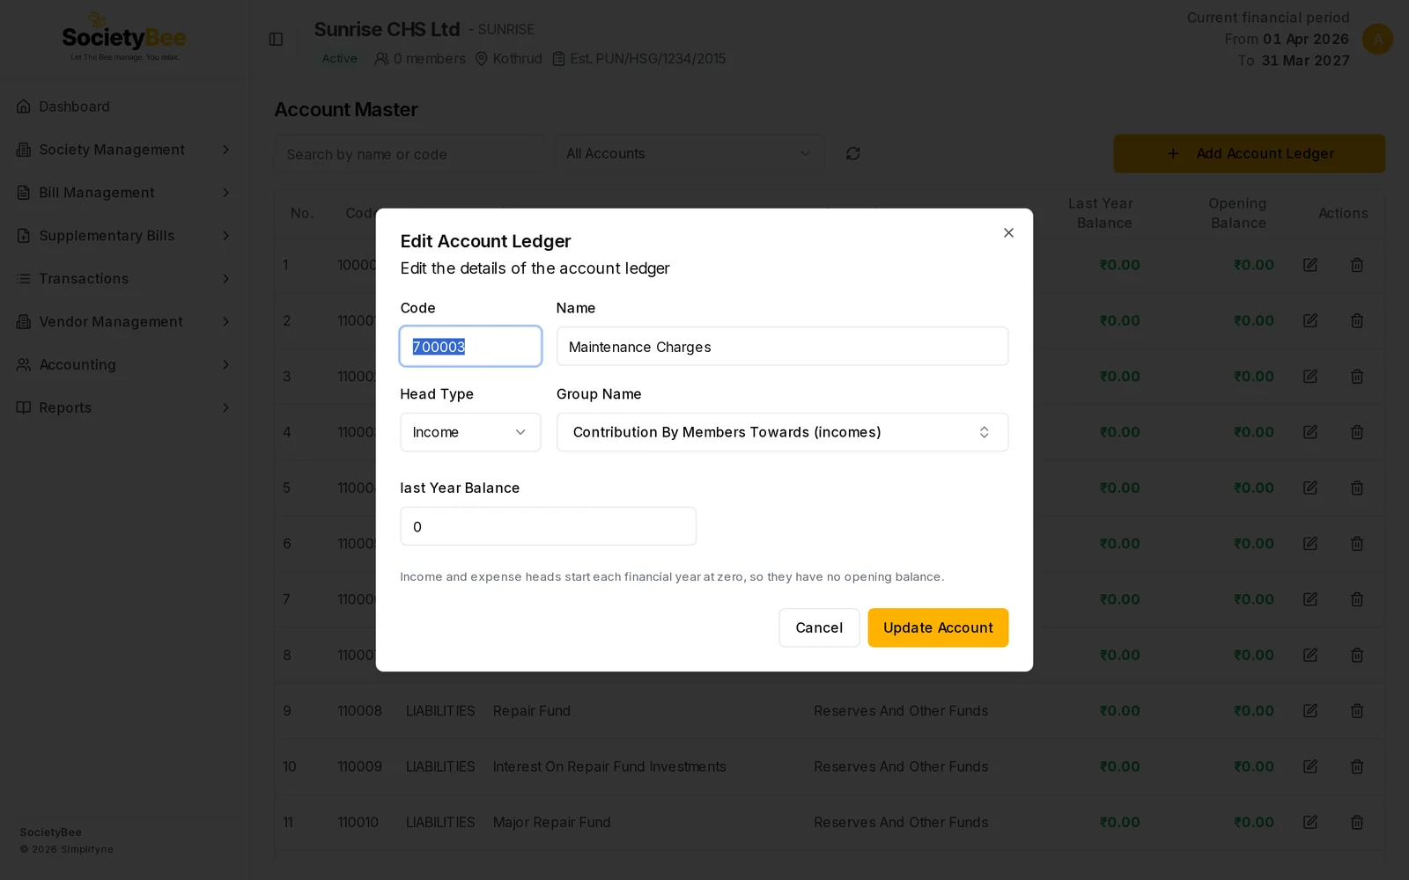
Task: Edit icon for row 2
Action: pyautogui.click(x=1310, y=320)
